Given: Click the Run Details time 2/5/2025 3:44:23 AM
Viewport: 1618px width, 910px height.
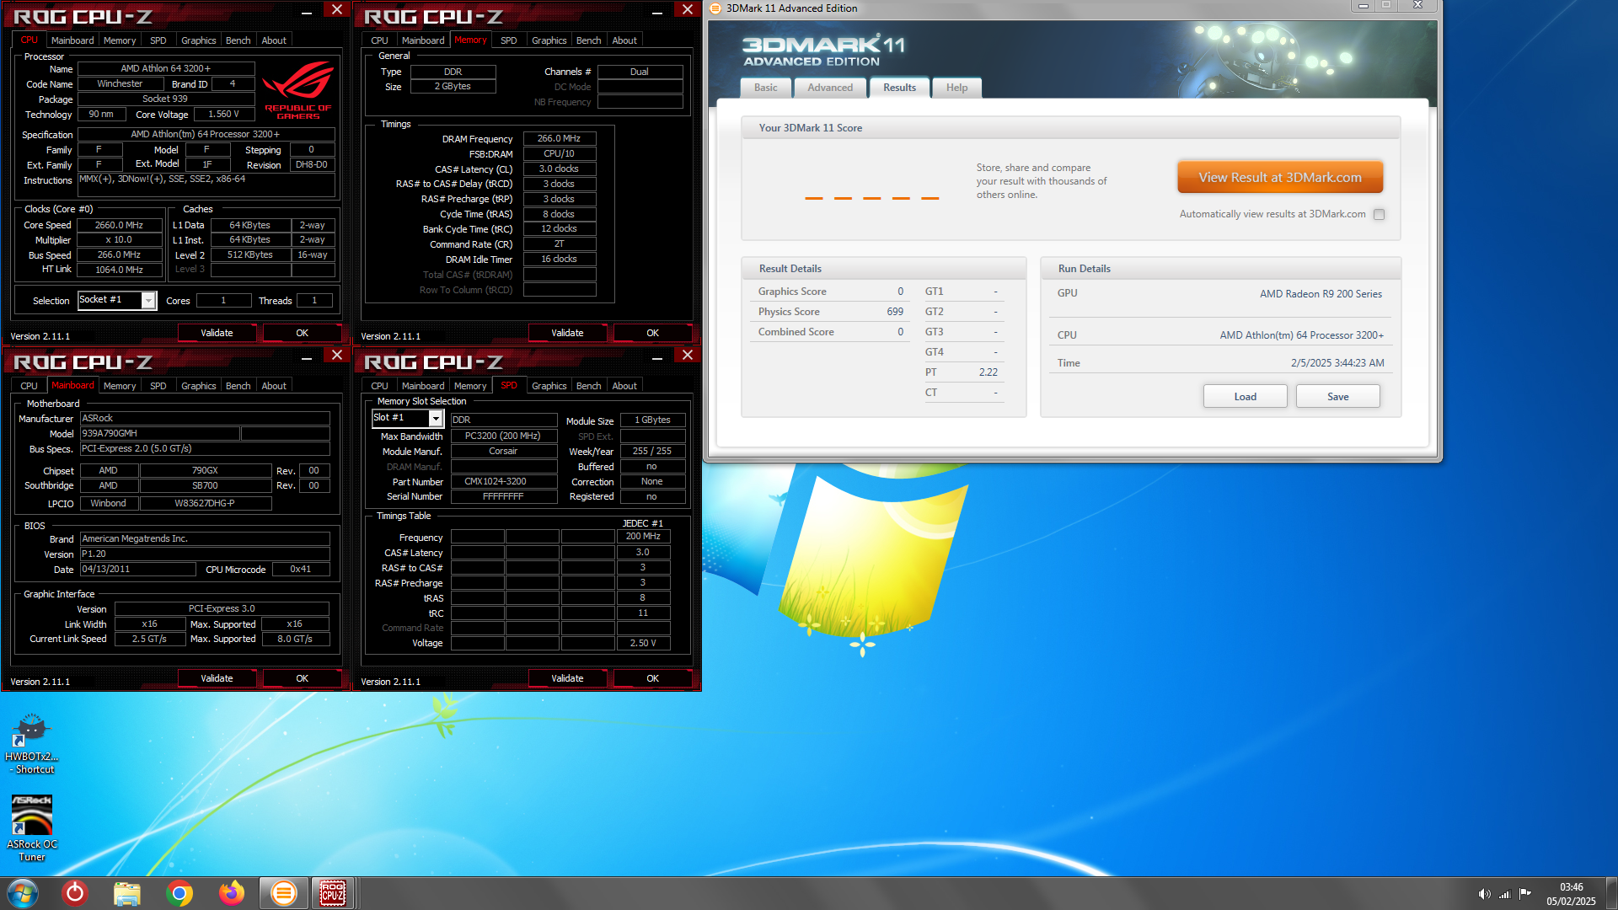Looking at the screenshot, I should click(1337, 363).
